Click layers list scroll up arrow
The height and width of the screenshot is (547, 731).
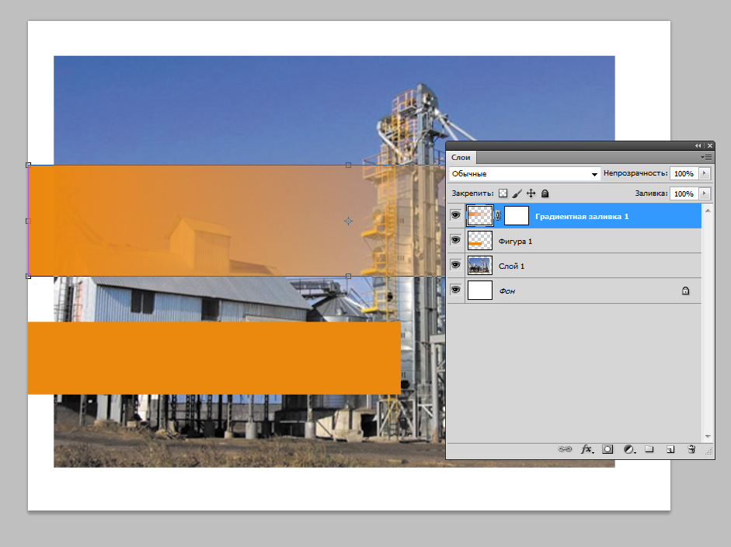pos(708,211)
